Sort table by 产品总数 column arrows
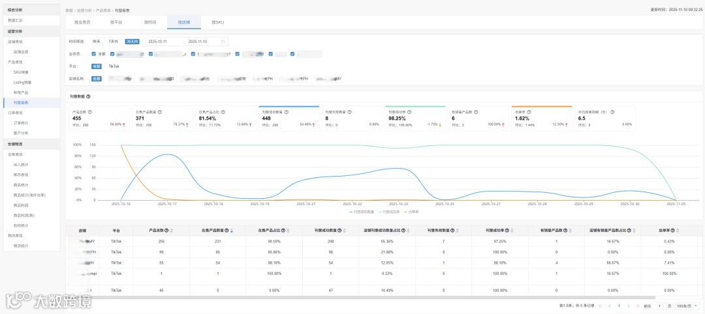Viewport: 705px width, 314px height. click(171, 230)
